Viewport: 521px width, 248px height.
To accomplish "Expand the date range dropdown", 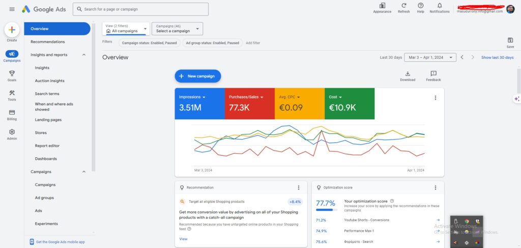I will 430,57.
